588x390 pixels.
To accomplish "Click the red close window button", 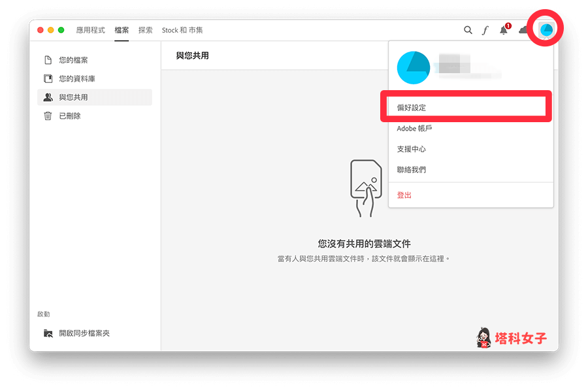I will click(40, 30).
